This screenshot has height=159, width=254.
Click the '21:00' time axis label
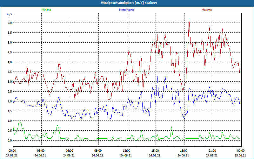coord(212,151)
